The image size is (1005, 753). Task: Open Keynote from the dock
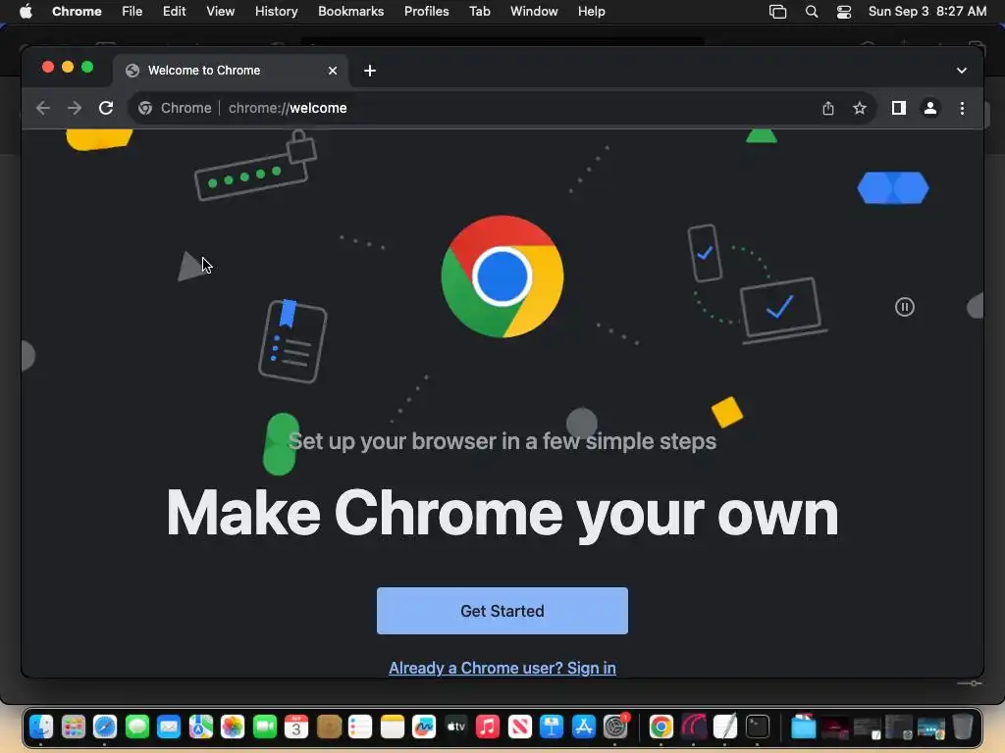552,727
